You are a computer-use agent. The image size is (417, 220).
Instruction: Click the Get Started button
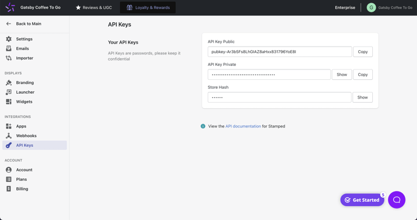click(x=362, y=200)
